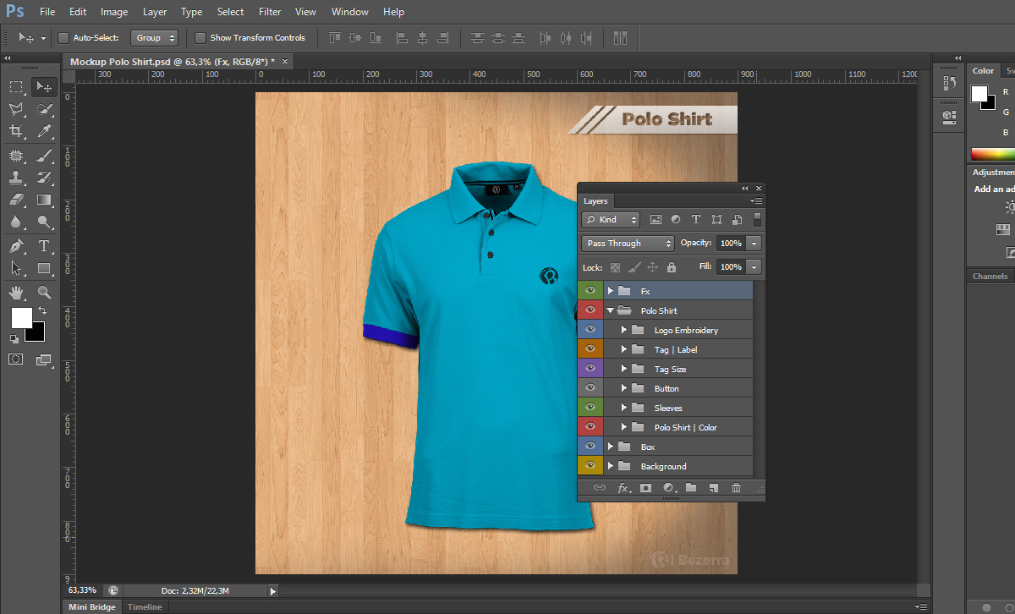
Task: Enable Show Transform Controls checkbox
Action: click(200, 37)
